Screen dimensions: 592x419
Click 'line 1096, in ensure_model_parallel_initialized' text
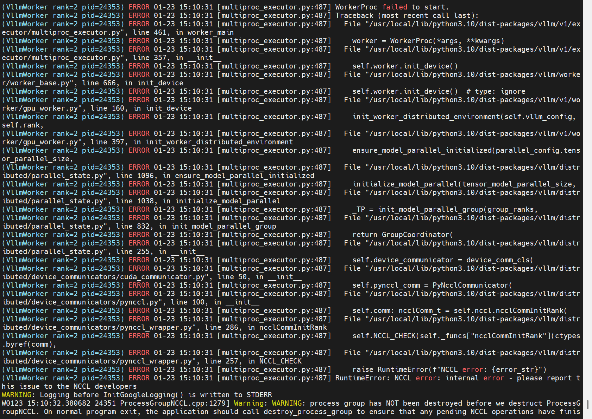tap(215, 176)
